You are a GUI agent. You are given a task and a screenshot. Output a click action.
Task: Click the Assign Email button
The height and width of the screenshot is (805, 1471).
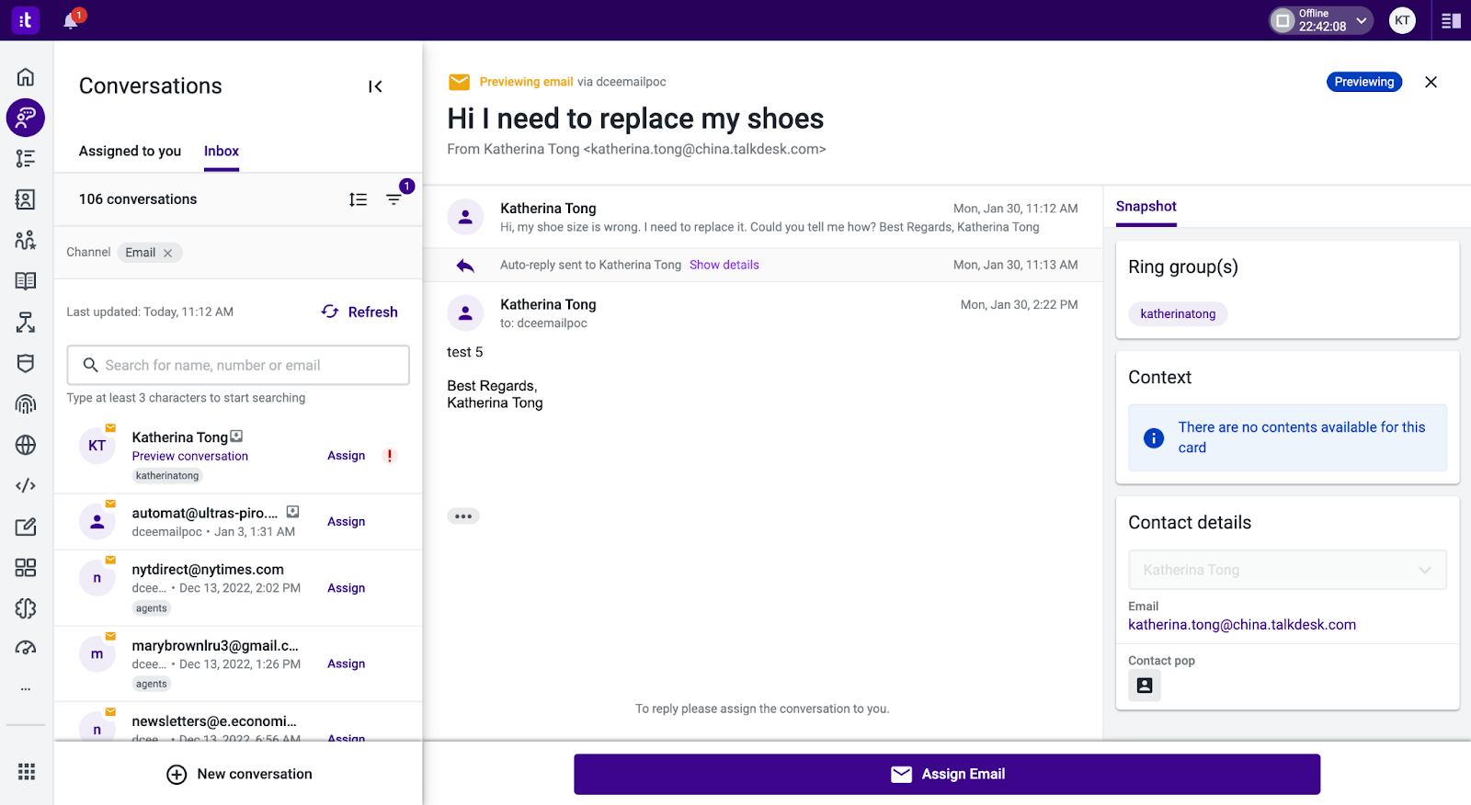pyautogui.click(x=947, y=775)
